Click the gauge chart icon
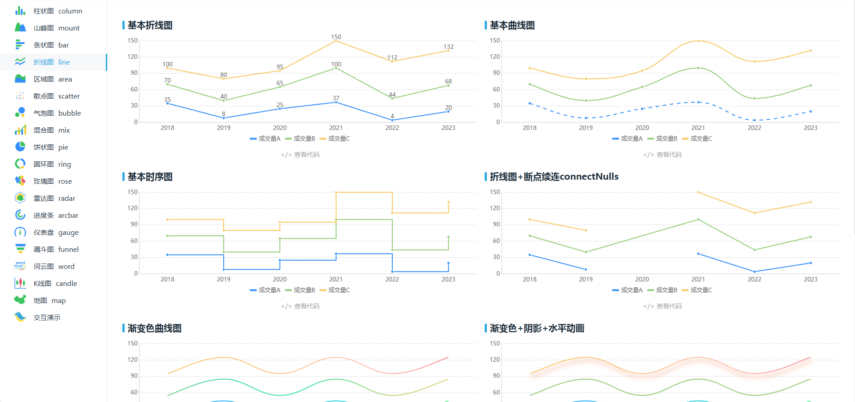Image resolution: width=855 pixels, height=402 pixels. (20, 232)
